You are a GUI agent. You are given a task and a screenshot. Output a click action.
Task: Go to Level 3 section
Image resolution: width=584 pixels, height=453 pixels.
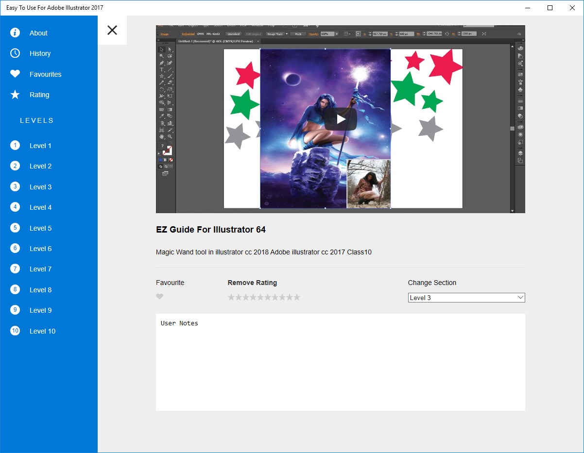coord(40,187)
